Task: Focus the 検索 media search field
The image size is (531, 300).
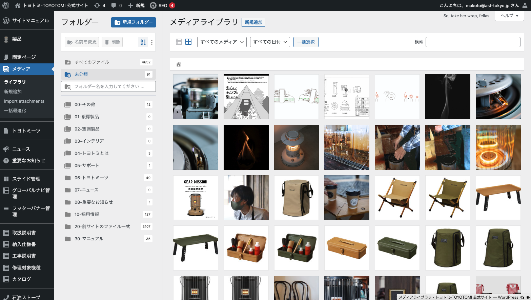Action: [x=473, y=42]
